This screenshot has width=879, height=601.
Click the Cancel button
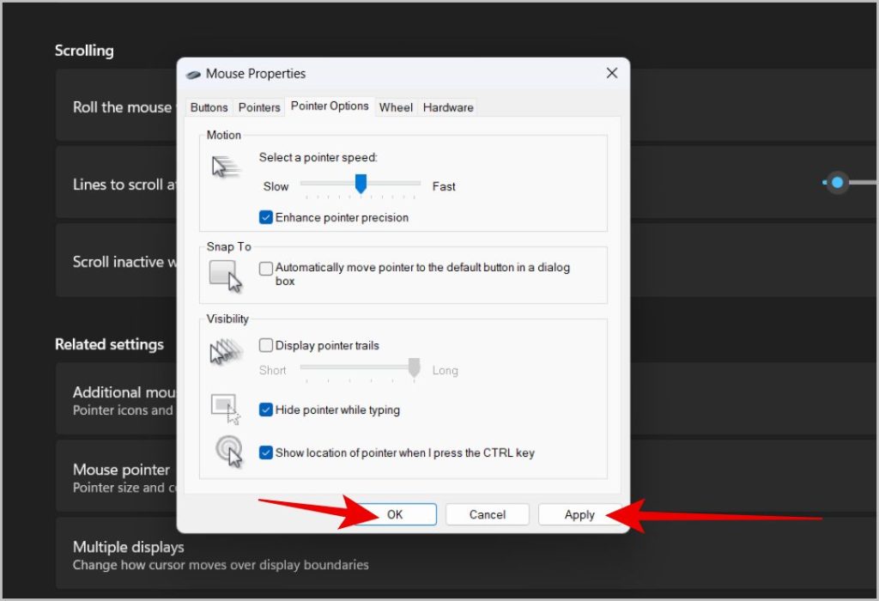[x=488, y=514]
